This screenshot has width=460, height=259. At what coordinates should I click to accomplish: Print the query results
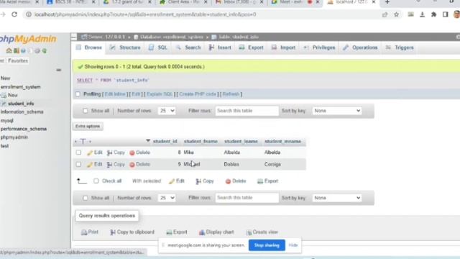point(89,232)
